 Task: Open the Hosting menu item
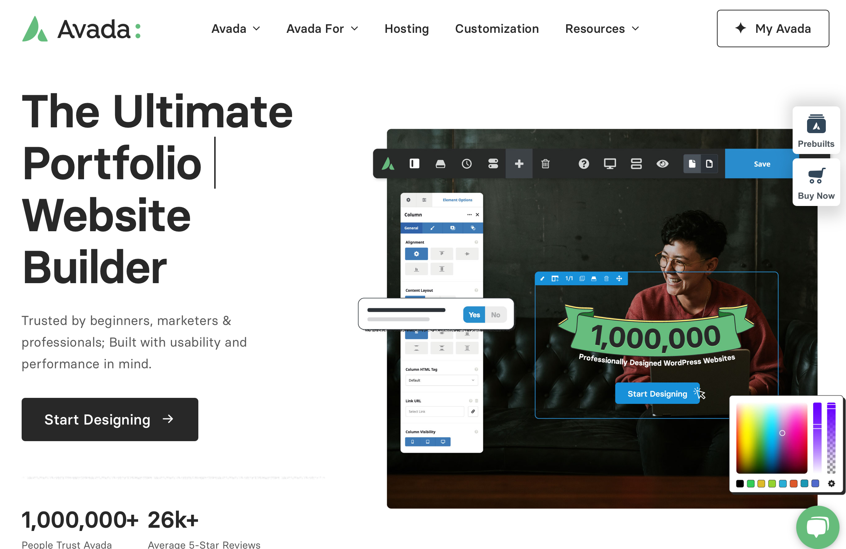pyautogui.click(x=407, y=28)
